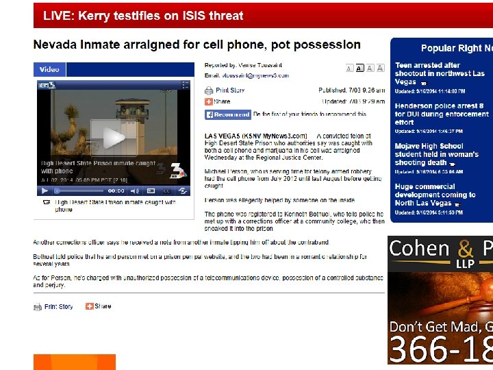Toggle closed captions CC icon
Viewport: 493px width, 370px height.
[x=166, y=190]
